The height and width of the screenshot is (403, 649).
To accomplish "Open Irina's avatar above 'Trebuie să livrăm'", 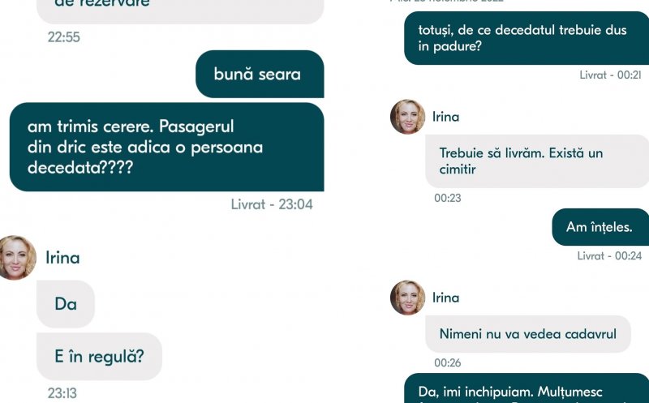I will pyautogui.click(x=408, y=117).
